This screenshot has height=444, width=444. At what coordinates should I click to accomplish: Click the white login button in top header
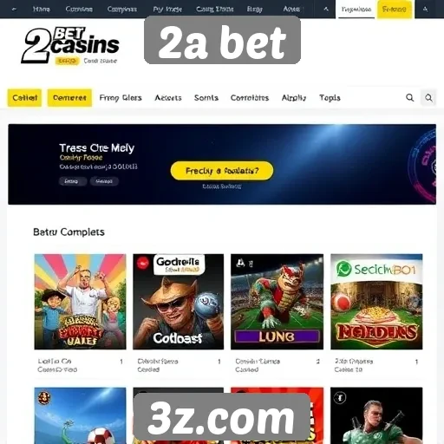(356, 10)
